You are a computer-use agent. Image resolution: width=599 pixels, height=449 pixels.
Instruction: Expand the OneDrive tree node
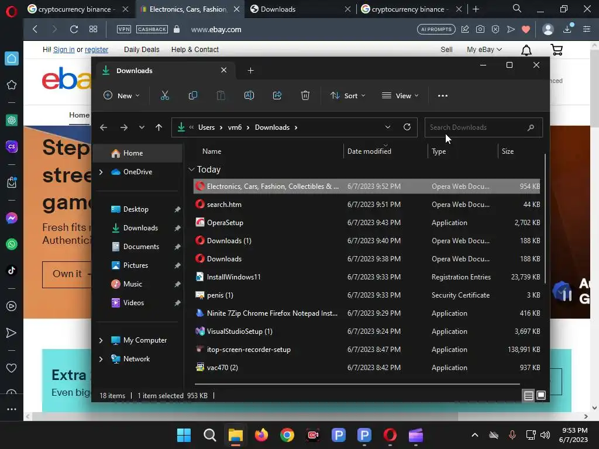point(101,172)
